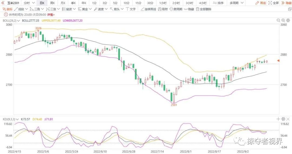Expand 多周期 multi-period dropdown
Screen dimensions: 292x154
pos(242,3)
